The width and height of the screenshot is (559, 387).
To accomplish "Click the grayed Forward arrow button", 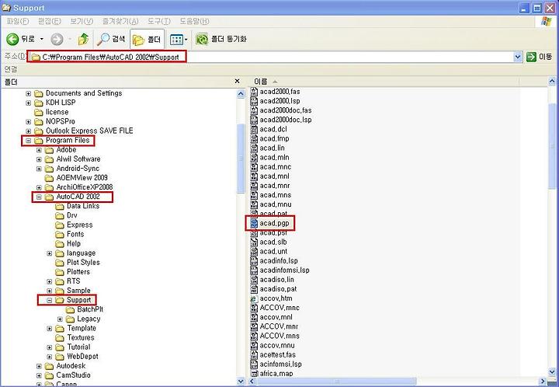I will pyautogui.click(x=57, y=39).
